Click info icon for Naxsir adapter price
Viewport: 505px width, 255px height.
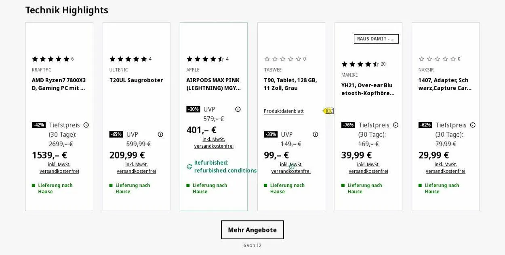pos(473,125)
